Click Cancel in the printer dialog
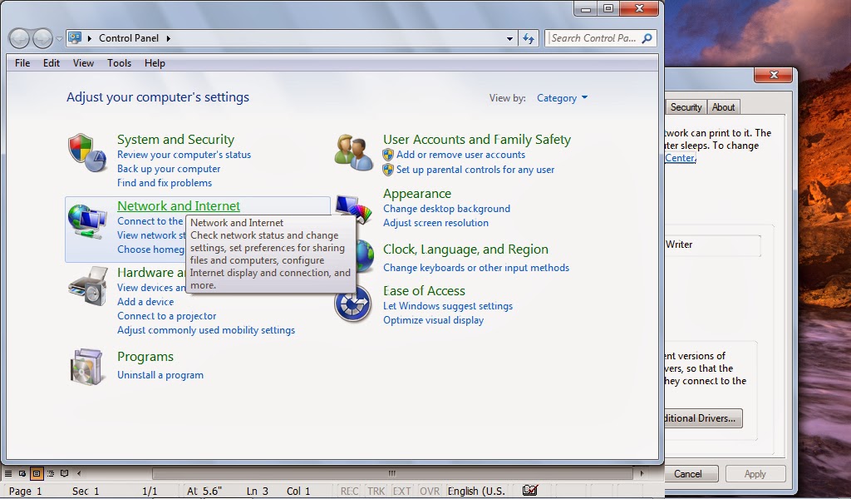 pyautogui.click(x=687, y=474)
